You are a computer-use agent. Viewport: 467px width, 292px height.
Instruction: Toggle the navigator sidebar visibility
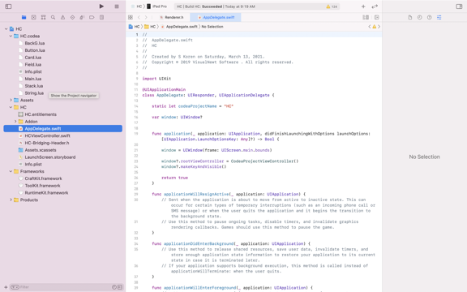click(x=8, y=6)
